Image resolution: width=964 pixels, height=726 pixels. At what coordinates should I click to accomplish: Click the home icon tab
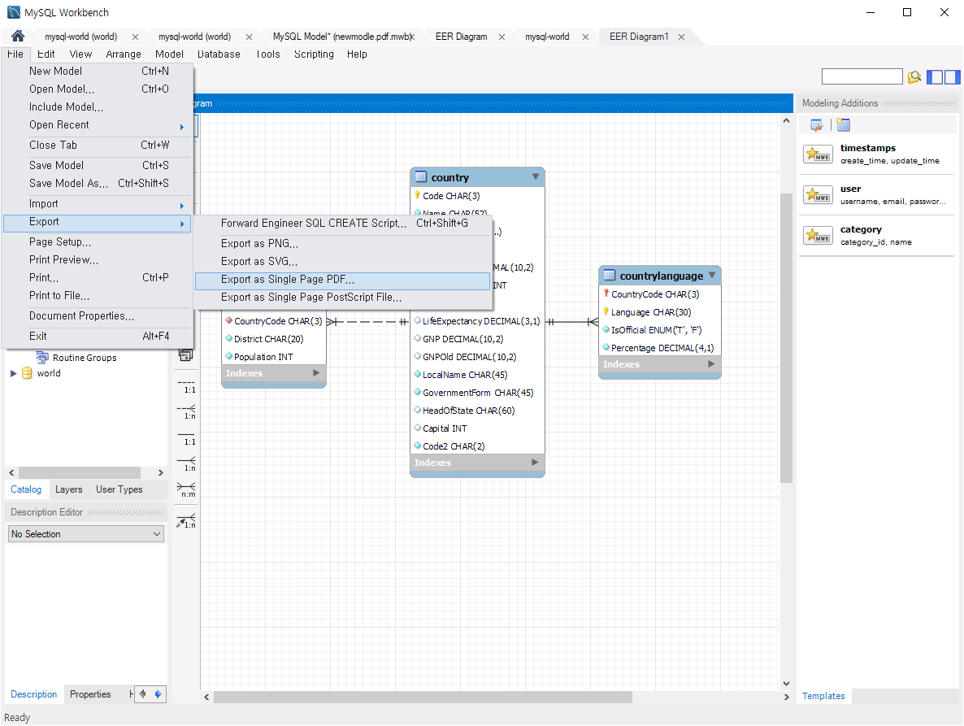(x=18, y=37)
